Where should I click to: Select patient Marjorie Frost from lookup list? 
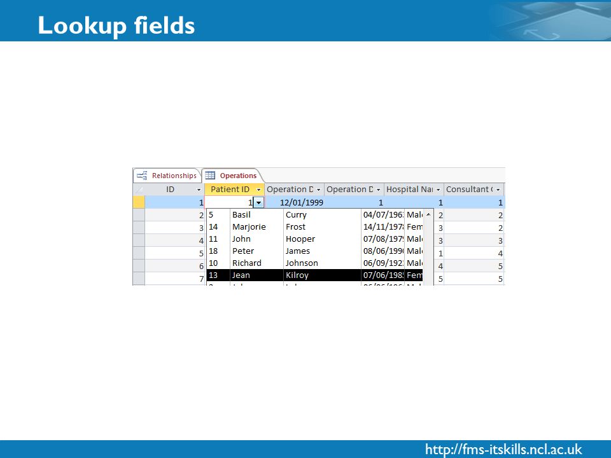314,226
